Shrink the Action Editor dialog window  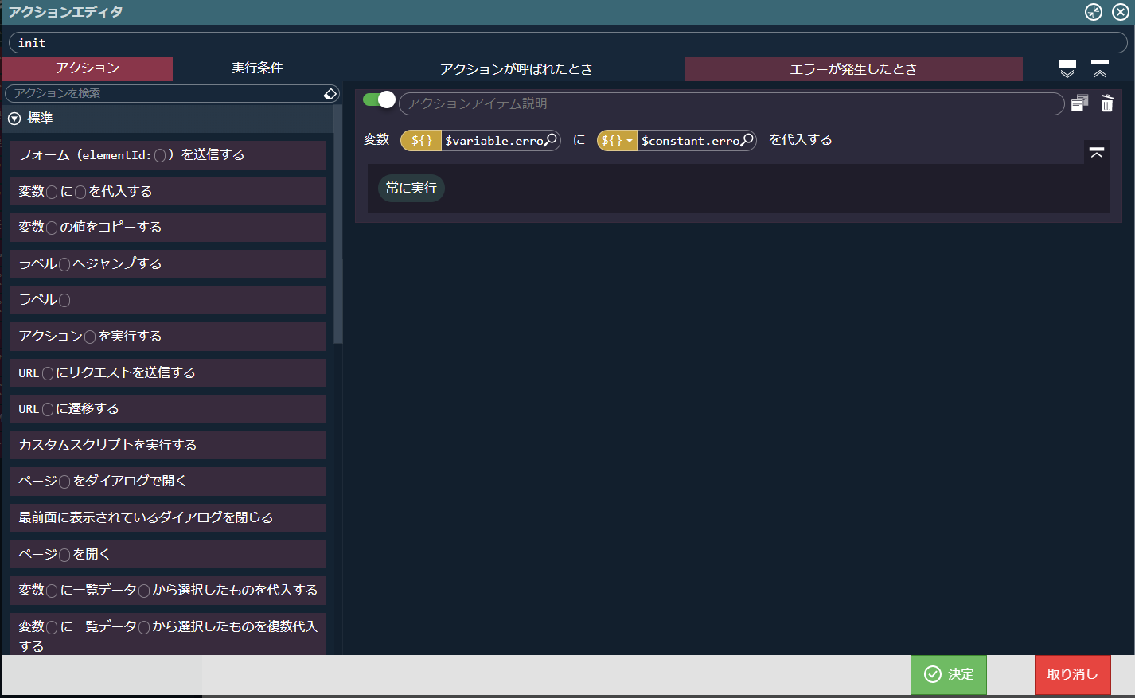coord(1094,12)
